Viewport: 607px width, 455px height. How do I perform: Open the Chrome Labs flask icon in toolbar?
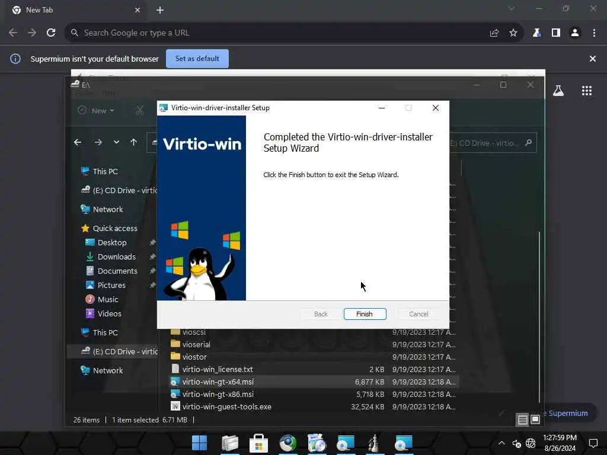[536, 33]
